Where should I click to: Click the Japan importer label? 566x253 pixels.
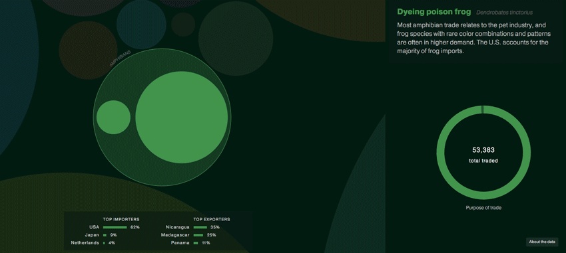pyautogui.click(x=92, y=235)
